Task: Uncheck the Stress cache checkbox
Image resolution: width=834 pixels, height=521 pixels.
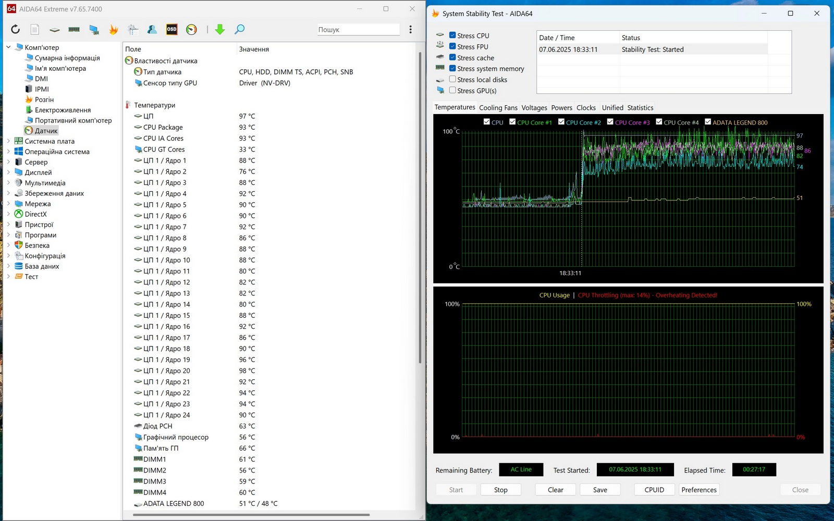Action: pyautogui.click(x=452, y=57)
